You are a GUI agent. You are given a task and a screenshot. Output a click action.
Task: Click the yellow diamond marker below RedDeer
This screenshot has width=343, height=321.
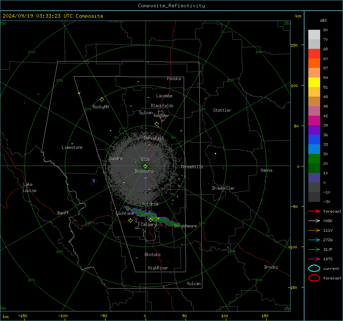[x=157, y=124]
